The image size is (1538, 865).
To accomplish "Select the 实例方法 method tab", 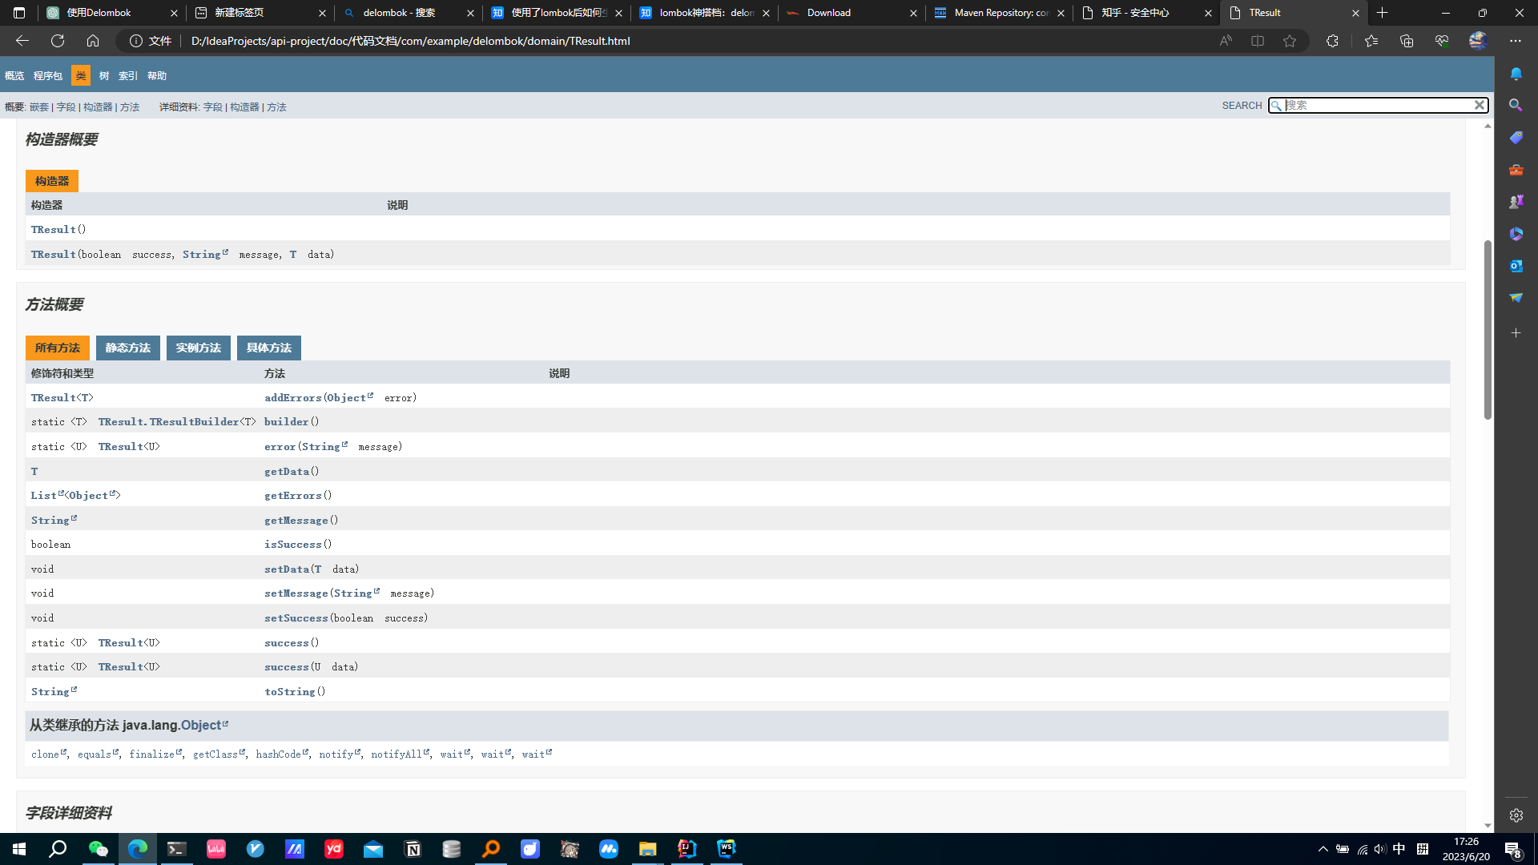I will point(199,348).
